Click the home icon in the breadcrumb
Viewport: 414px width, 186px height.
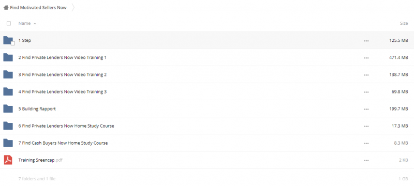coord(6,7)
